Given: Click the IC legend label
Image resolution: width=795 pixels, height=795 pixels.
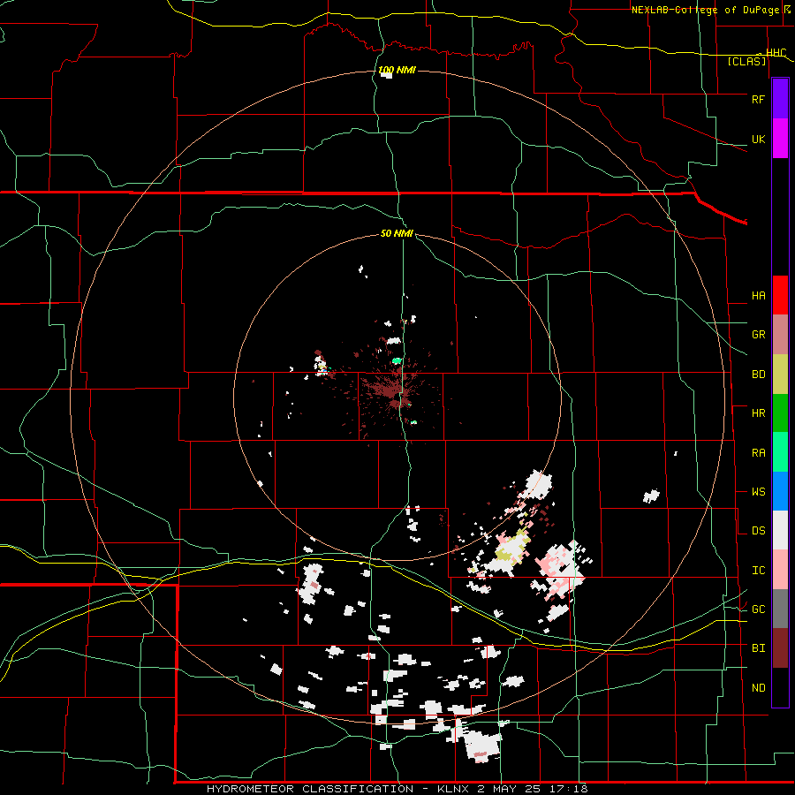Looking at the screenshot, I should point(758,571).
